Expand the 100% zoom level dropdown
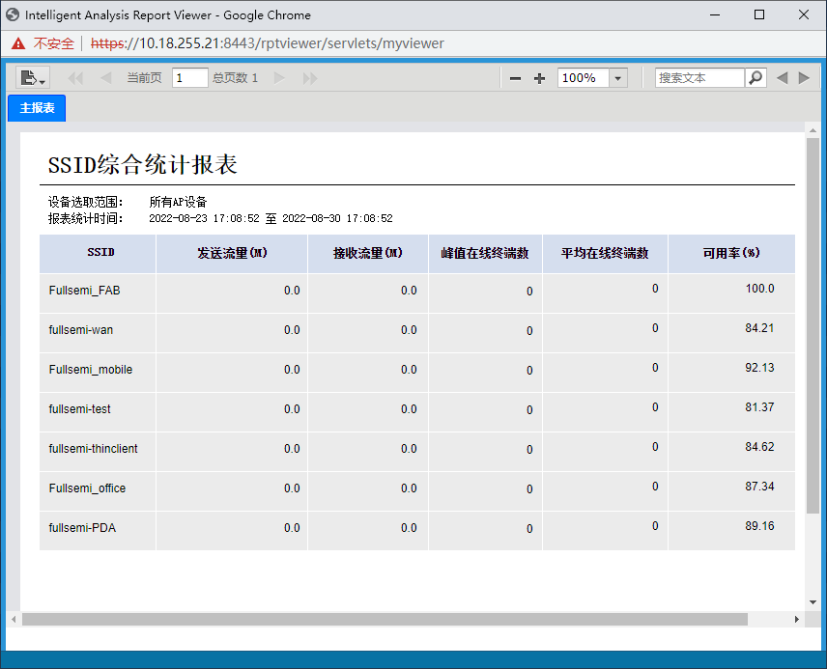This screenshot has width=827, height=669. click(x=617, y=78)
